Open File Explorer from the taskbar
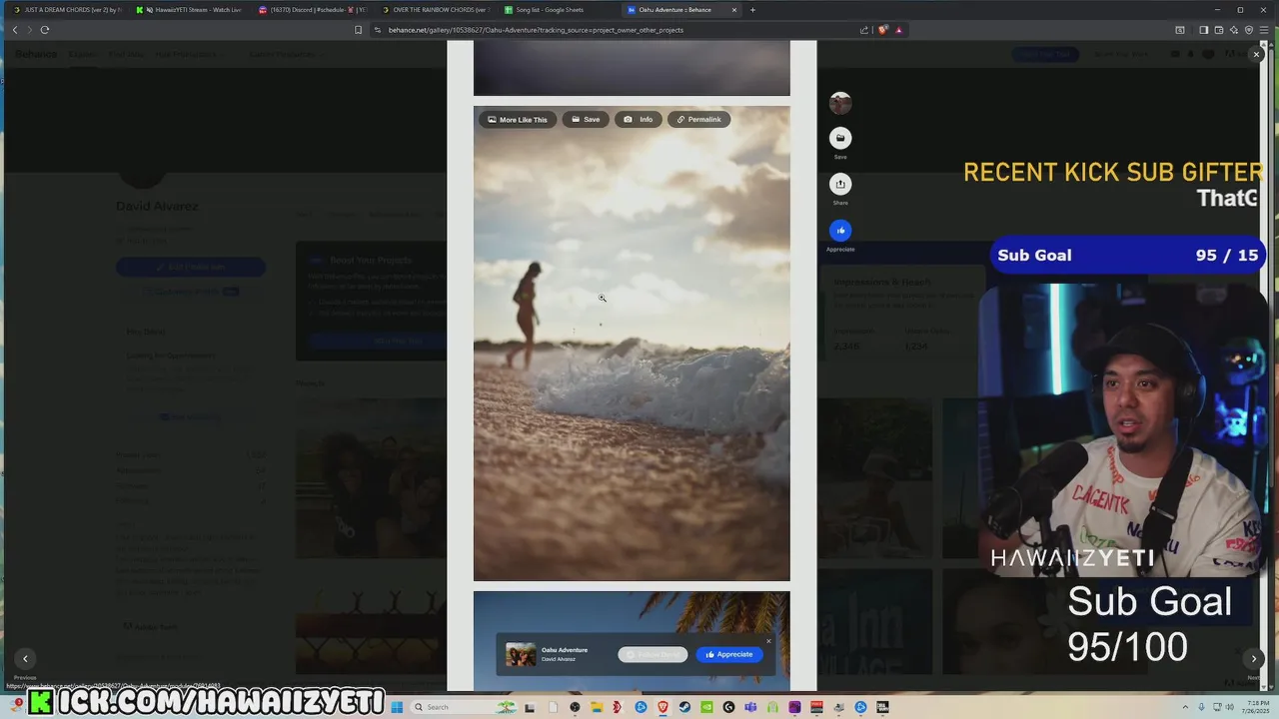The height and width of the screenshot is (719, 1279). [597, 707]
